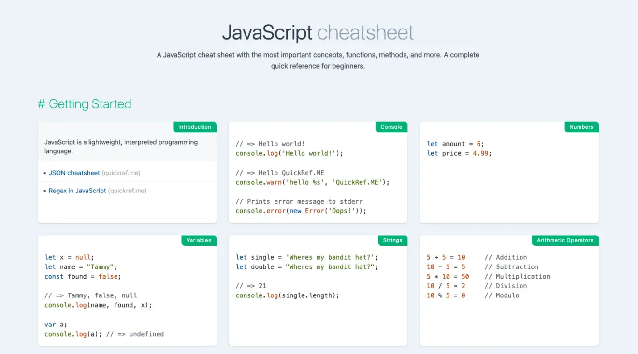Viewport: 638px width, 354px height.
Task: Click the green Numbers card tag
Action: 581,127
